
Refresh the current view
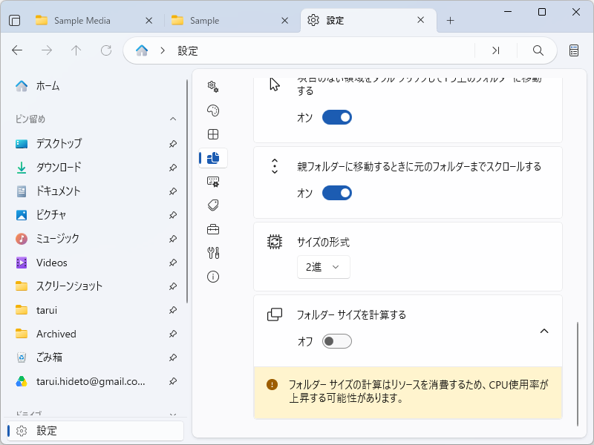106,50
